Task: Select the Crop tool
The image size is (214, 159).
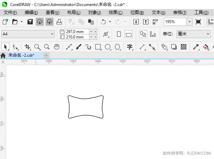Action: pos(28,47)
